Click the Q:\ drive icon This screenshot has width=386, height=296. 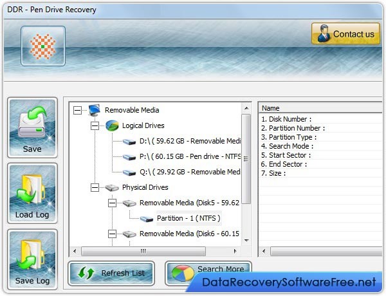[x=129, y=172]
